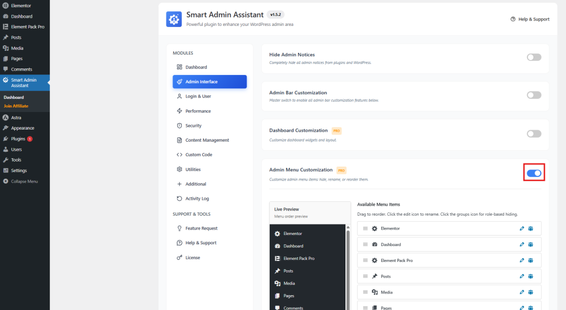The height and width of the screenshot is (310, 566).
Task: Open role hiding for Element Pack Pro
Action: point(531,260)
